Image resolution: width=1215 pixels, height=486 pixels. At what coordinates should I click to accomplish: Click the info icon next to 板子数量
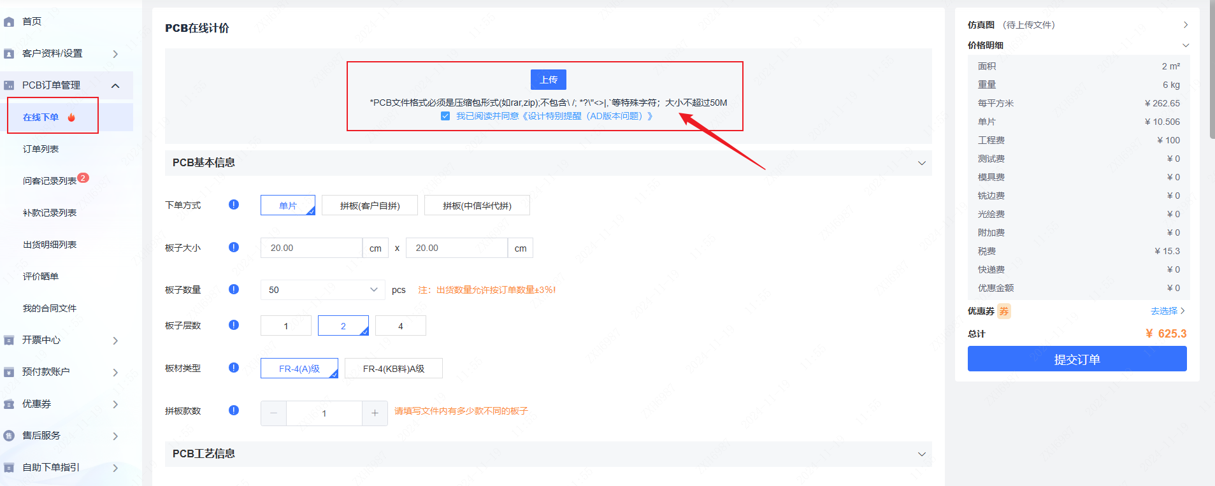pos(234,289)
